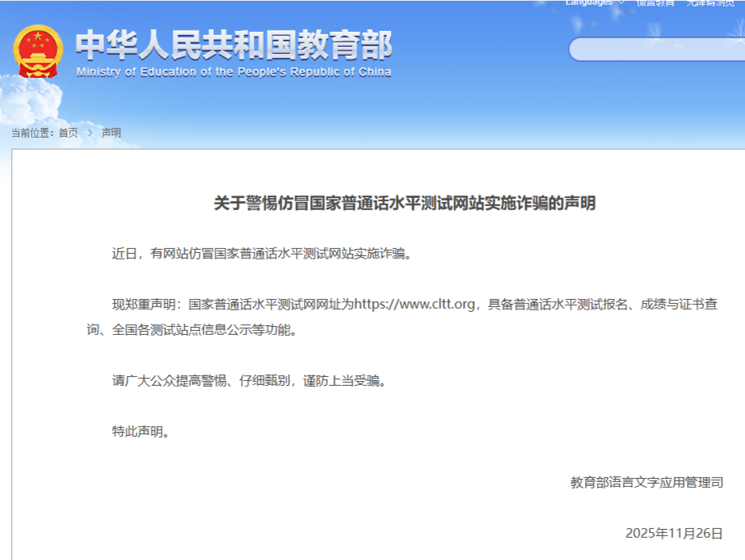Navigate to 首页 via the breadcrumb

[x=68, y=133]
